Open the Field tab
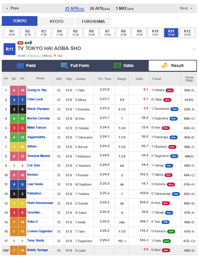Viewport: 199px width, 257px height. [x=26, y=66]
